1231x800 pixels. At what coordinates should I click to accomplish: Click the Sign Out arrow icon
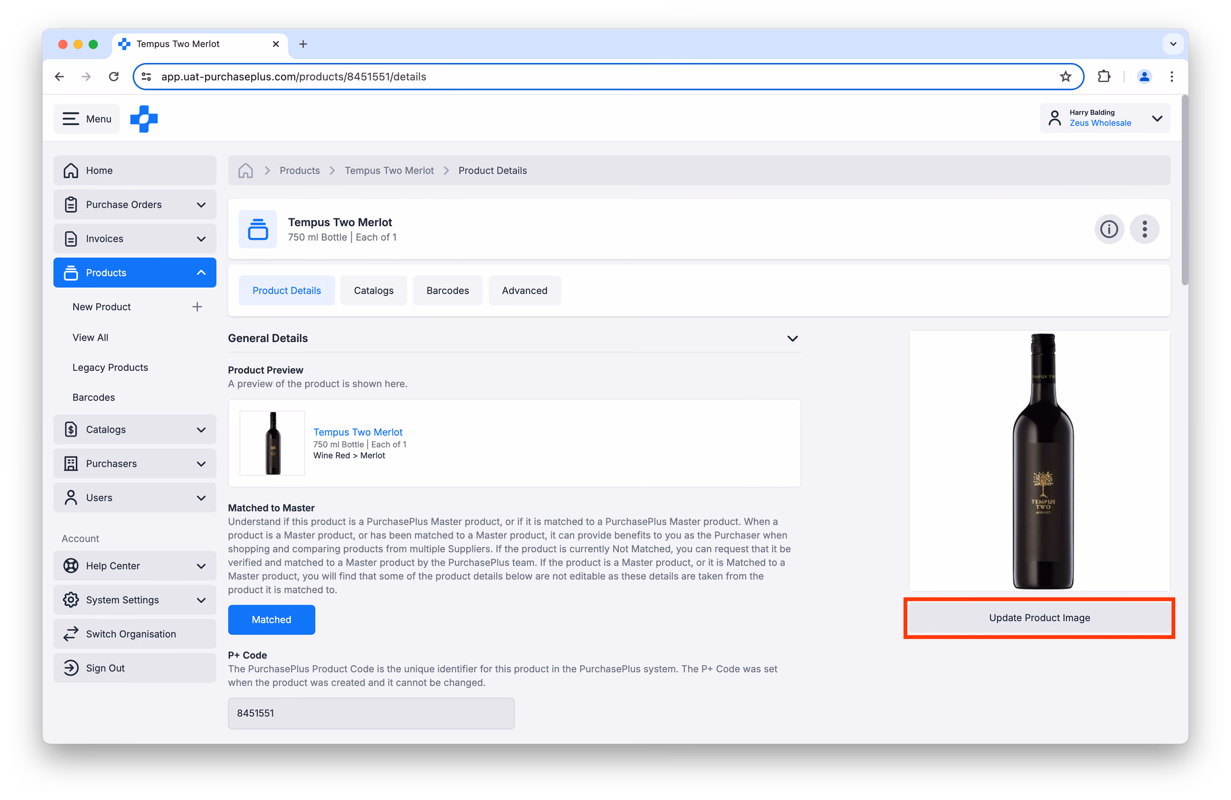click(x=71, y=668)
